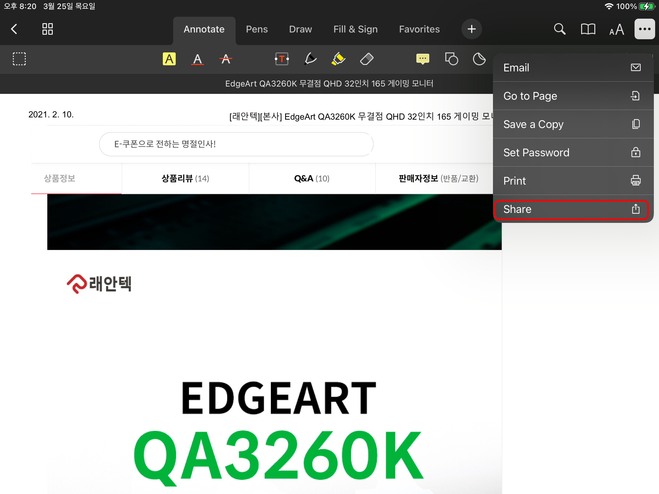This screenshot has height=494, width=659.
Task: Go back with the back arrow
Action: point(14,29)
